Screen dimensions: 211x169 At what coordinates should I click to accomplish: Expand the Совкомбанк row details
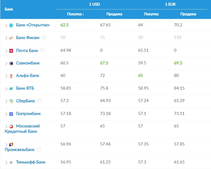(x=6, y=63)
